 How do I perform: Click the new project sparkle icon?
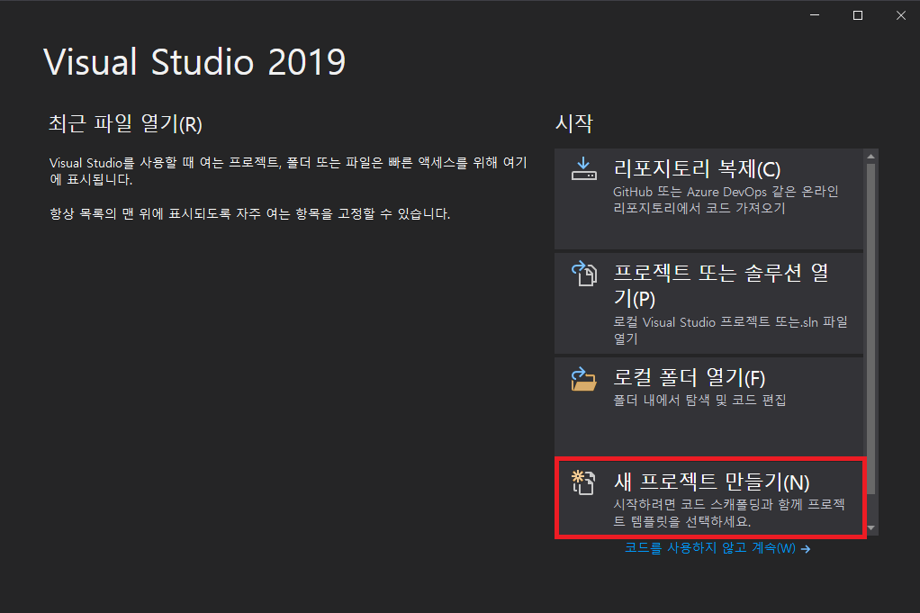coord(584,482)
